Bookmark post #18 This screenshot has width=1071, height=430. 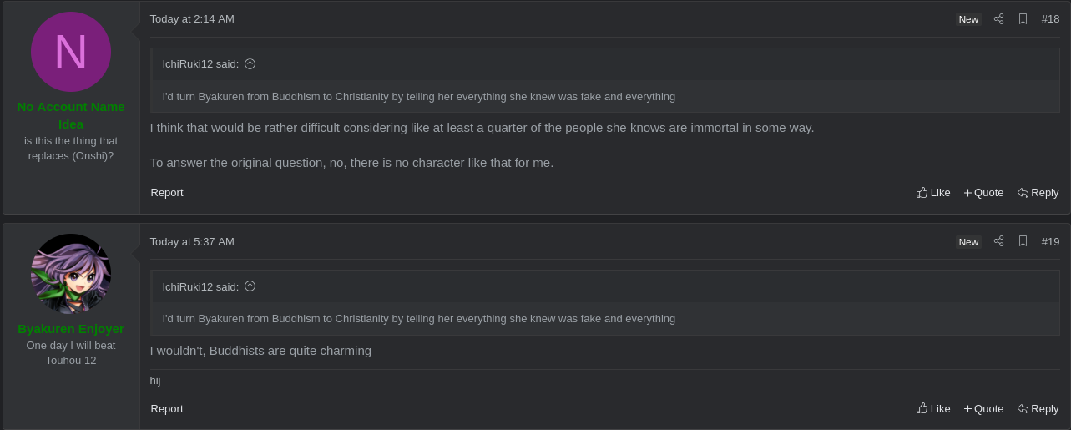tap(1023, 18)
